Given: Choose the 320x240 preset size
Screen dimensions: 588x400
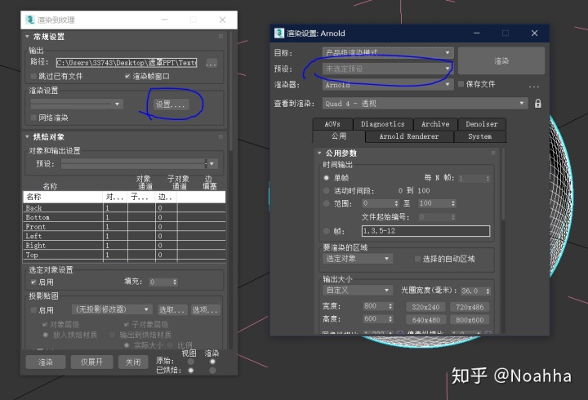Looking at the screenshot, I should tap(425, 308).
